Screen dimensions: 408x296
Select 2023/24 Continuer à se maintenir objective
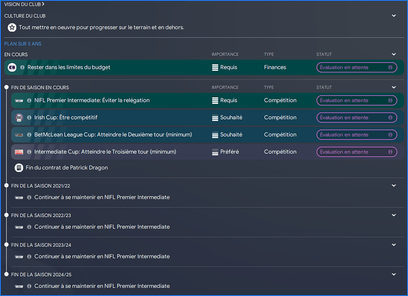(102, 256)
